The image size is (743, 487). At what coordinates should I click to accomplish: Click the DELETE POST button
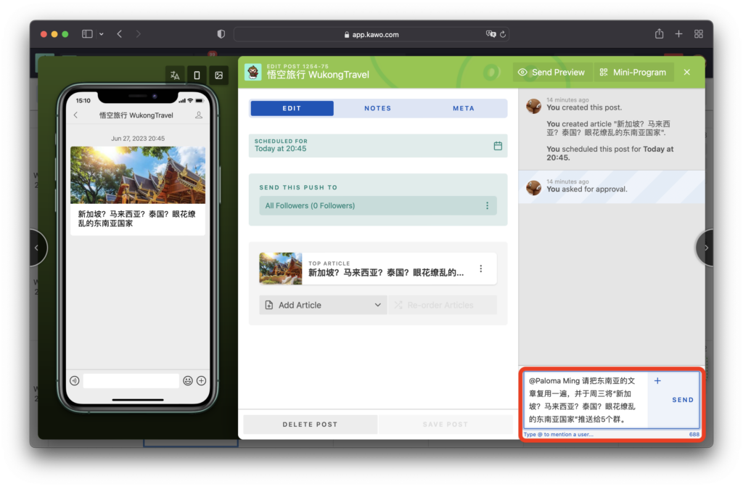click(311, 425)
